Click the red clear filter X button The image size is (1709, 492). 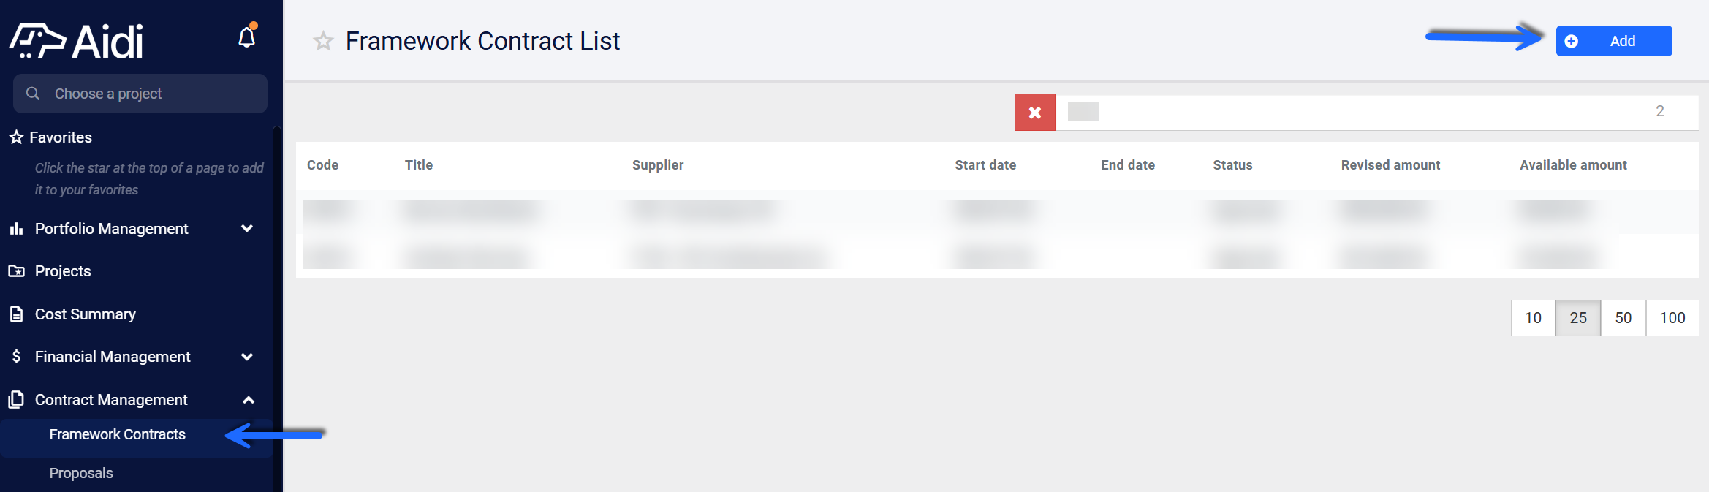[1035, 113]
